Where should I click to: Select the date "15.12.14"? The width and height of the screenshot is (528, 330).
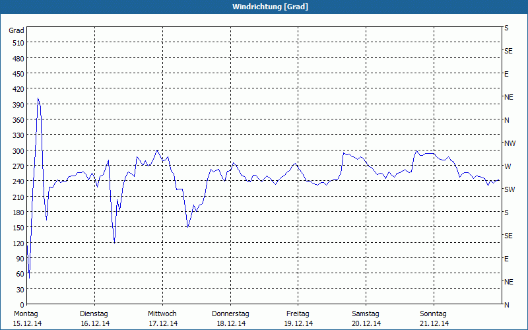(27, 324)
